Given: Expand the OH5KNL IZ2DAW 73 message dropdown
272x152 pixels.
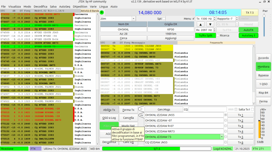Looking at the screenshot, I should coord(222,137).
